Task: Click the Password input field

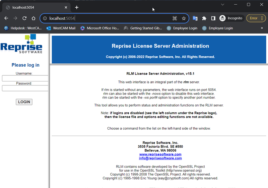Action: (25, 88)
